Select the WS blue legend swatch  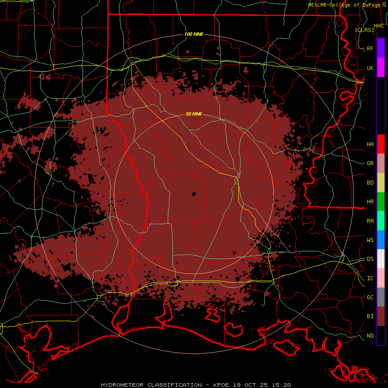(x=381, y=240)
